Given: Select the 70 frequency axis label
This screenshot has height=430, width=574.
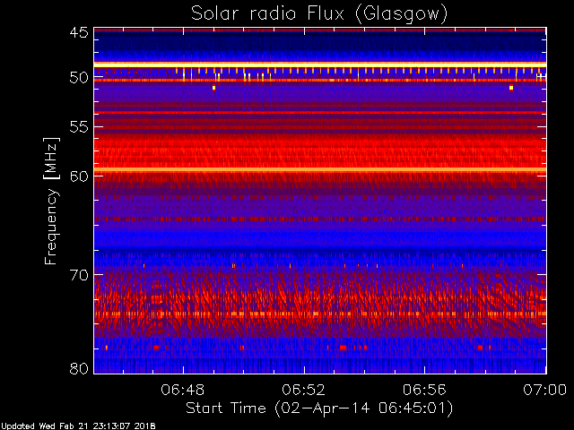Looking at the screenshot, I should (79, 275).
